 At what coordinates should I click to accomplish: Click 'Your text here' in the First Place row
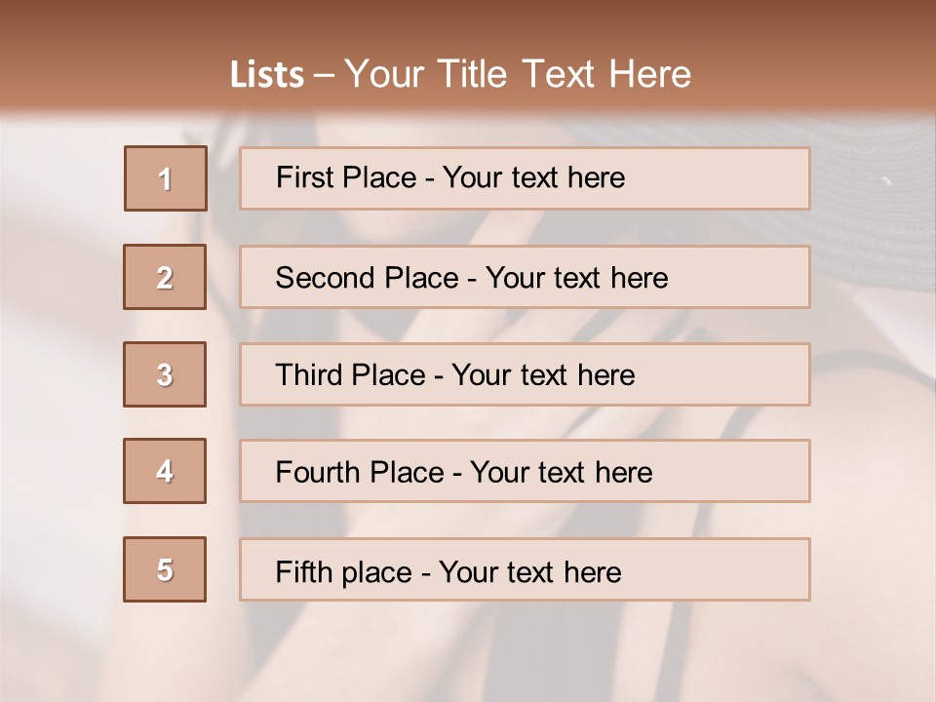(533, 177)
